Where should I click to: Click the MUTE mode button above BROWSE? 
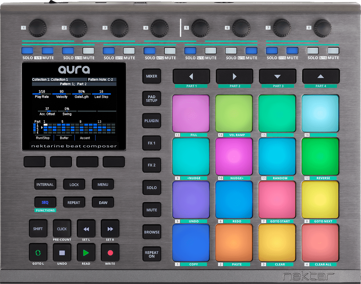152,210
